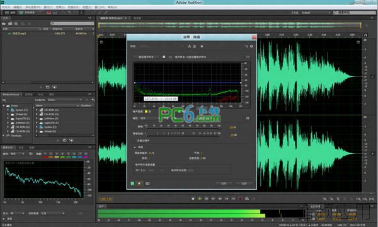
Task: Open the Contents Drives dropdown
Action: 64,100
